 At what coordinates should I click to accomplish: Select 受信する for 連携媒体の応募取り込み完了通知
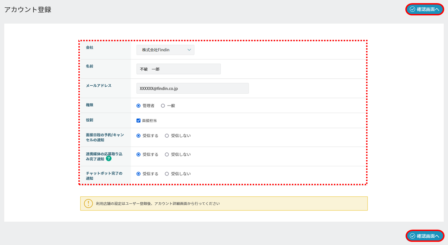pos(139,154)
